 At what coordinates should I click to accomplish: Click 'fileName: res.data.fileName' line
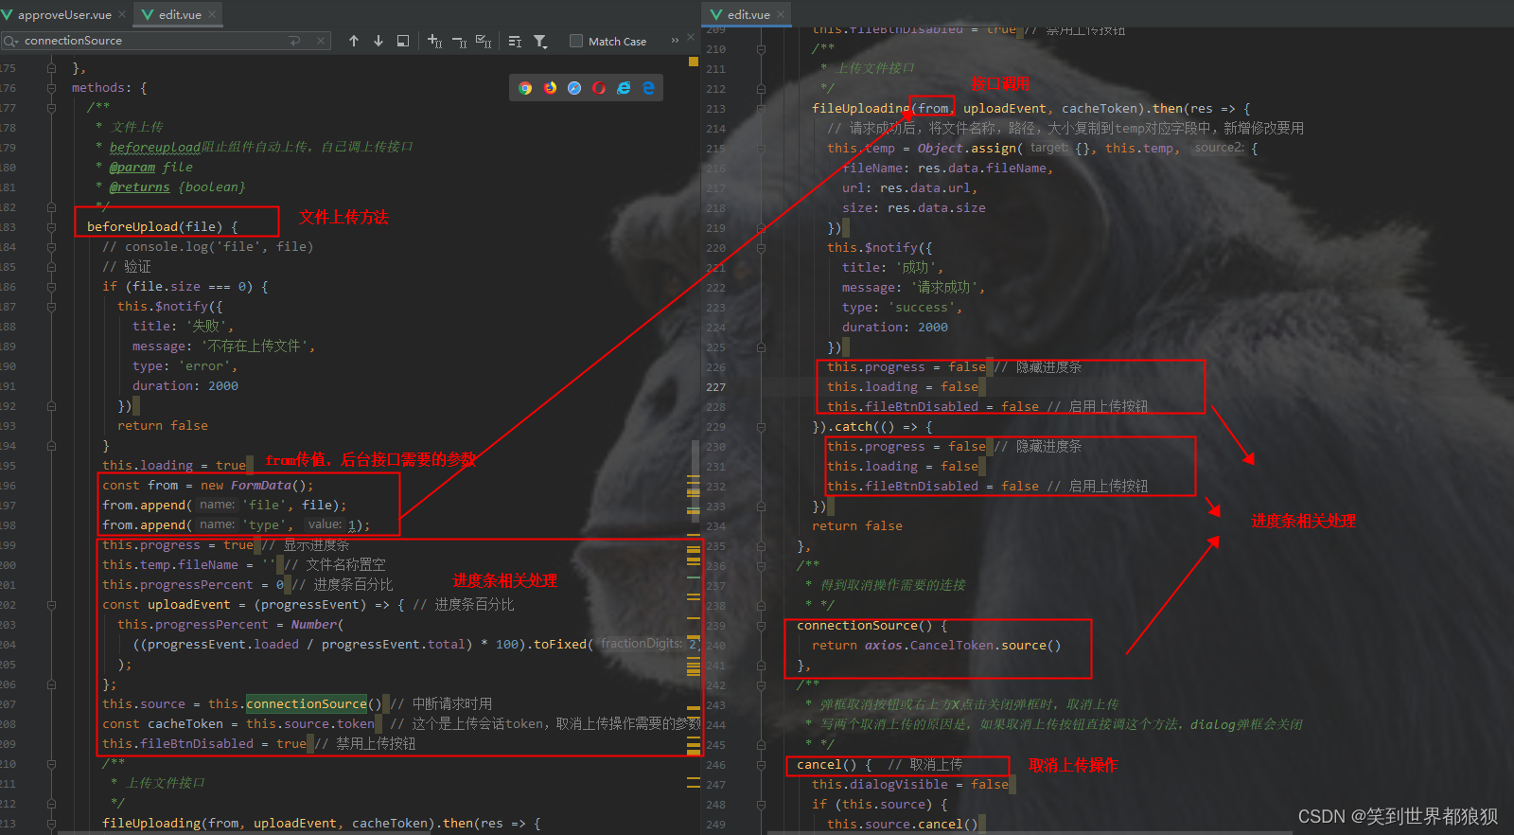click(948, 169)
